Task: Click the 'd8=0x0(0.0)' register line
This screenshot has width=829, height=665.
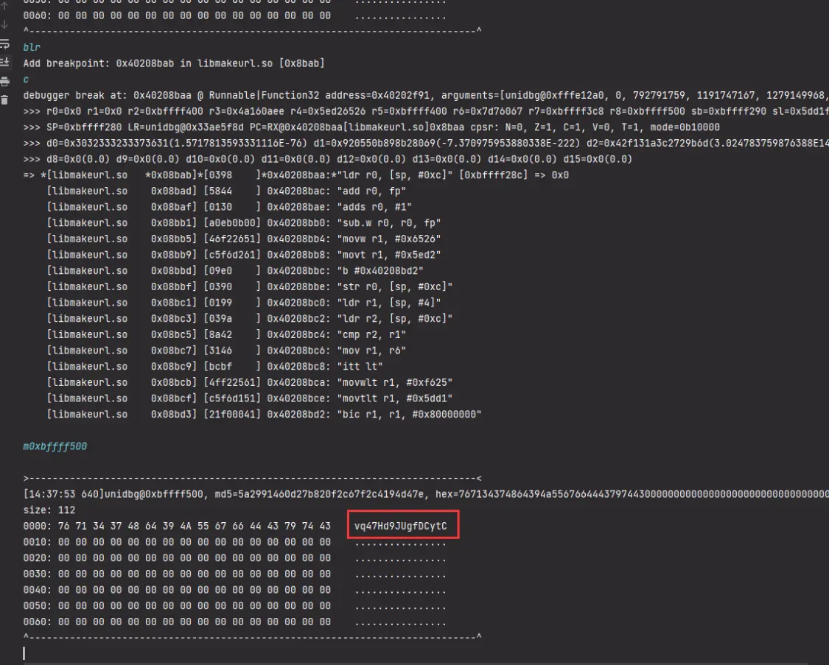Action: [x=328, y=159]
